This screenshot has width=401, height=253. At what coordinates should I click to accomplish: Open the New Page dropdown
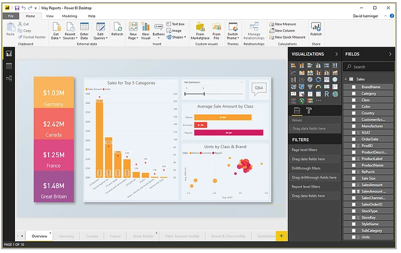coord(133,30)
